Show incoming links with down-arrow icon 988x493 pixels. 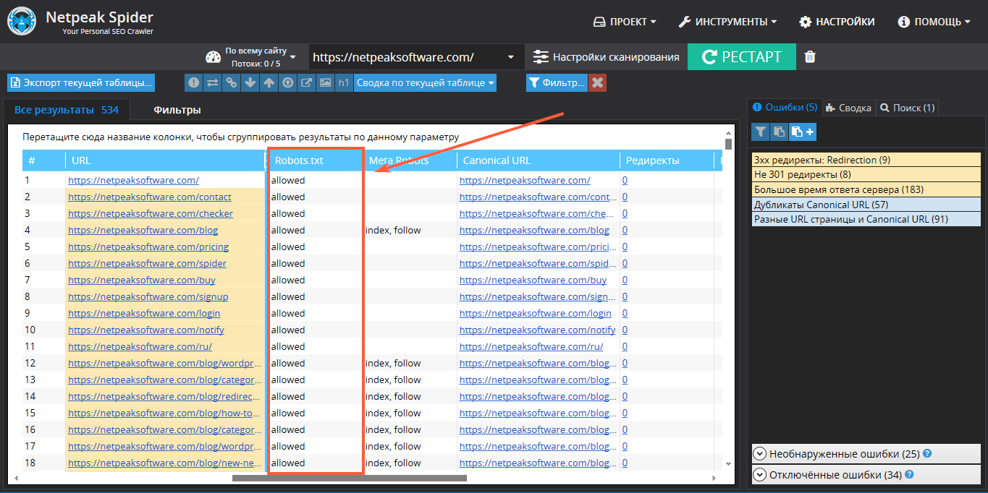(250, 83)
